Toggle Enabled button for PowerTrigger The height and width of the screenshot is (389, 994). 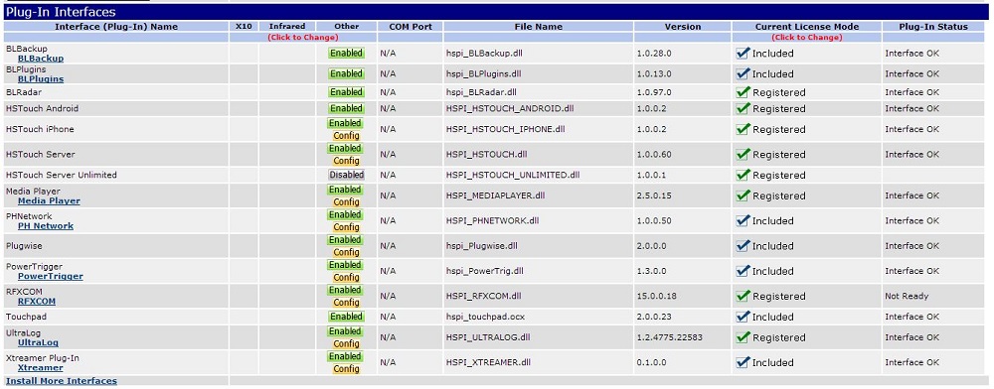[x=346, y=265]
